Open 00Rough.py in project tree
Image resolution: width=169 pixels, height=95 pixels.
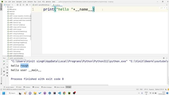13,9
